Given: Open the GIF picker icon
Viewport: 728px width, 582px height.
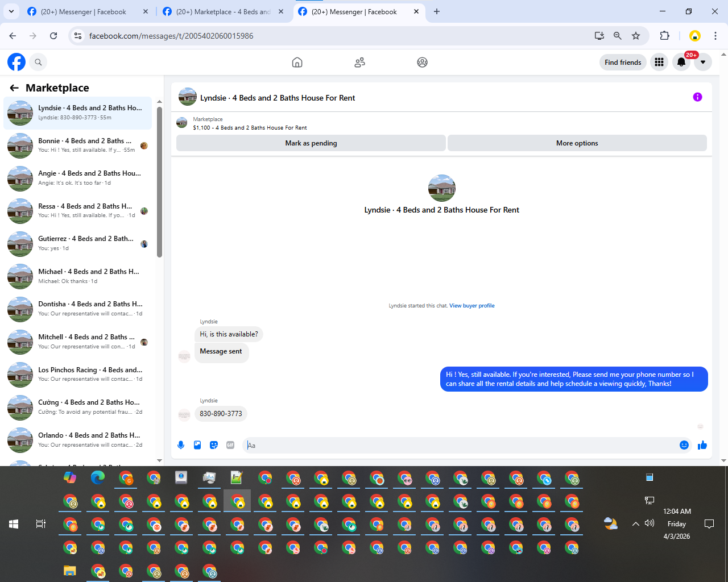Looking at the screenshot, I should (x=230, y=445).
